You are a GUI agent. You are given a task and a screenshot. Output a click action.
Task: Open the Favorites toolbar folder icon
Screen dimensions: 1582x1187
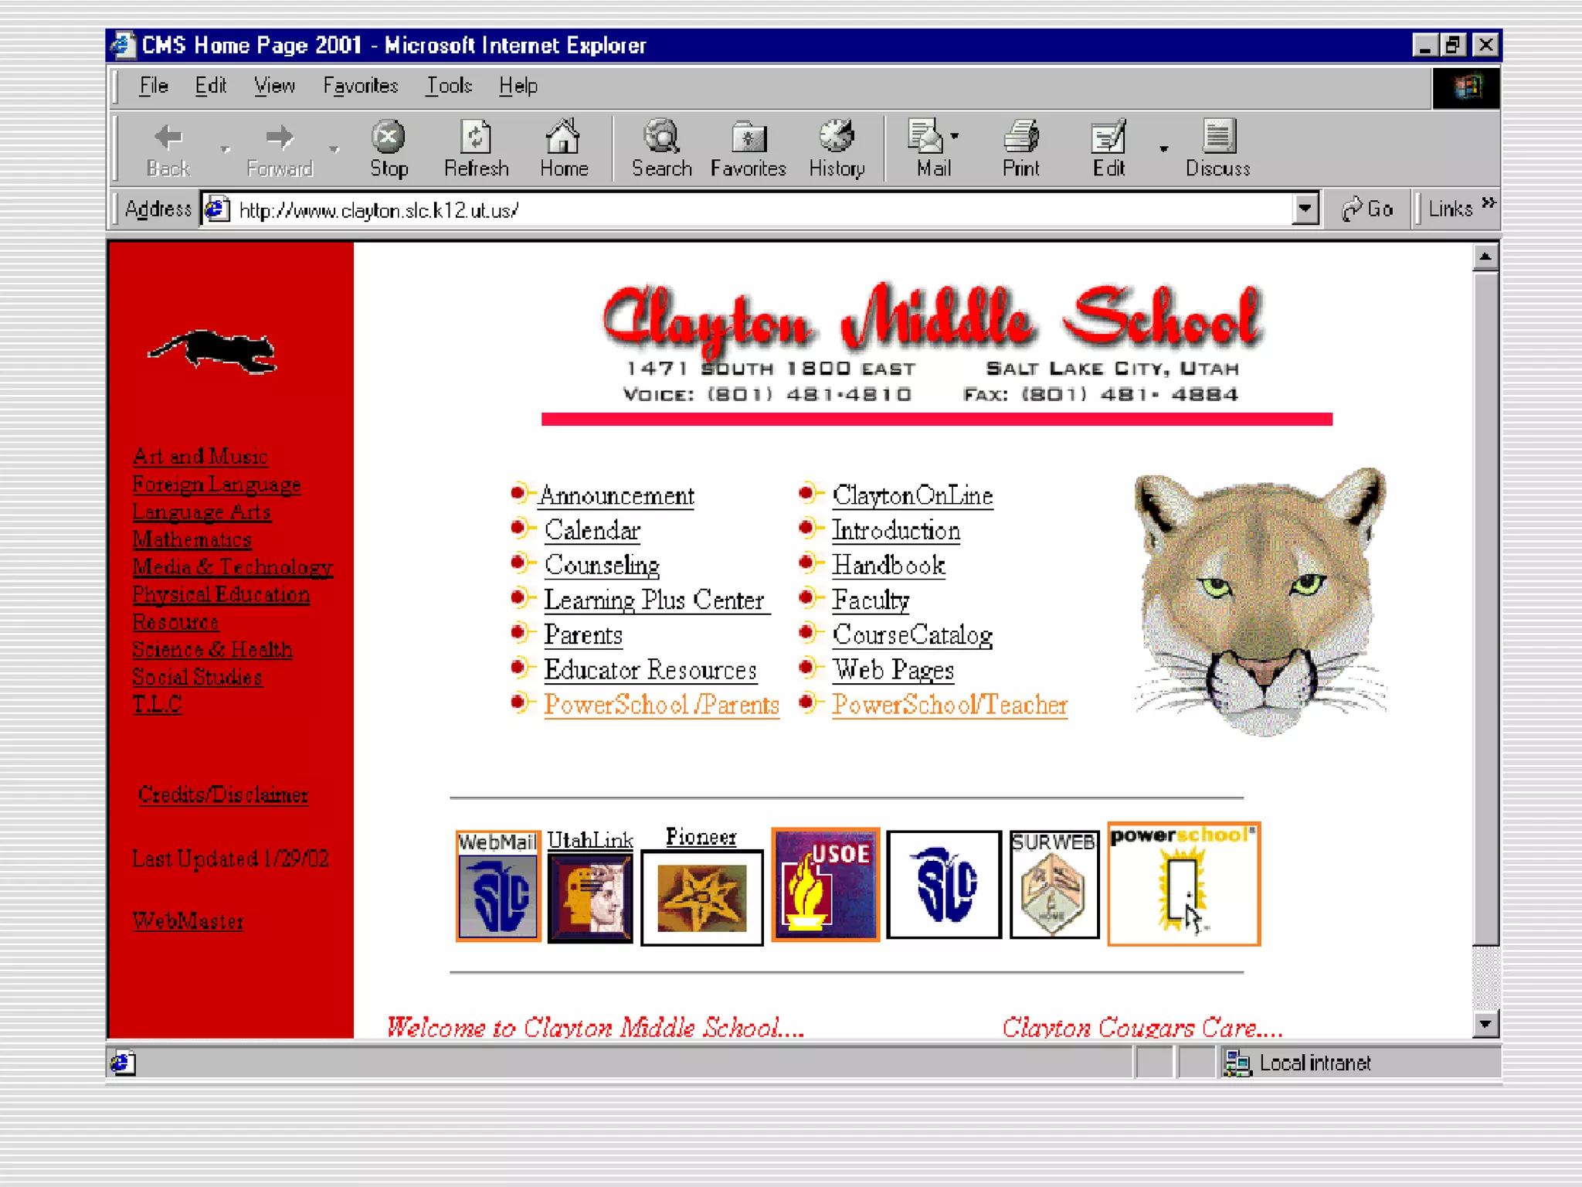pos(748,138)
